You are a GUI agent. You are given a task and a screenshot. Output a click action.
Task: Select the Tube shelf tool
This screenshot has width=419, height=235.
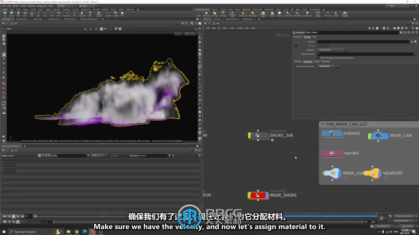[18, 14]
